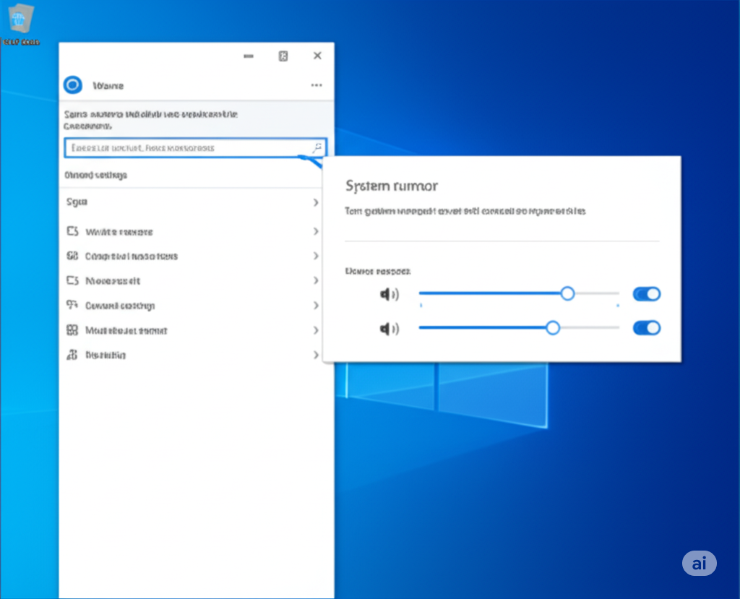
Task: Click the search magnifier icon in search box
Action: [317, 147]
